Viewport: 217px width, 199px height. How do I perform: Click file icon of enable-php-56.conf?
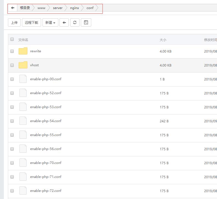[x=23, y=149]
